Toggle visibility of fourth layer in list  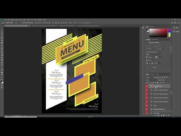(147, 98)
